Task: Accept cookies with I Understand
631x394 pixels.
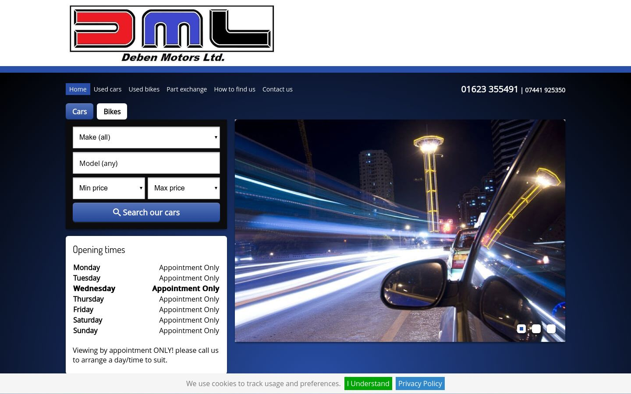Action: 368,383
